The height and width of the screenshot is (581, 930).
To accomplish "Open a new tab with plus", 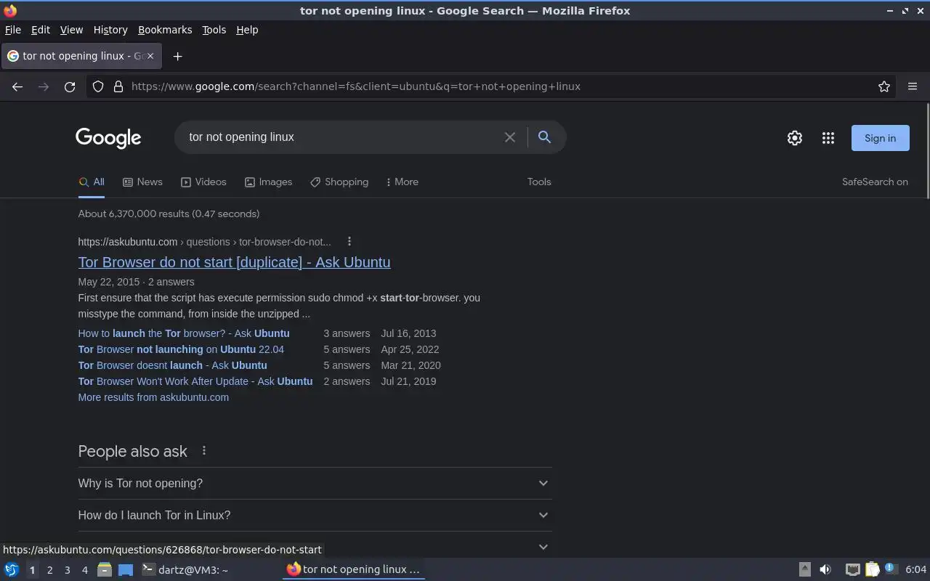I will [177, 56].
